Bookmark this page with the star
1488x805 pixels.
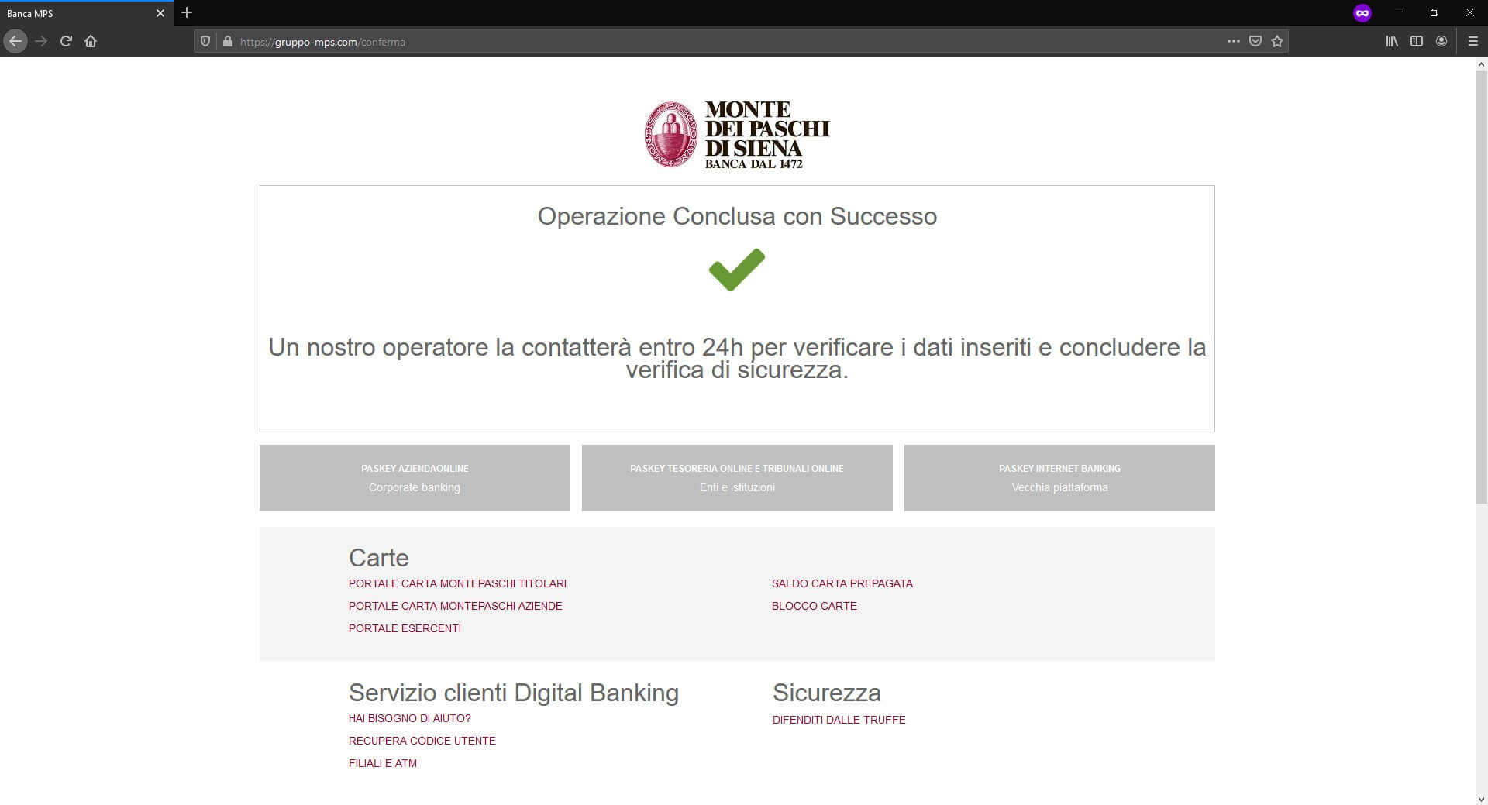1277,42
